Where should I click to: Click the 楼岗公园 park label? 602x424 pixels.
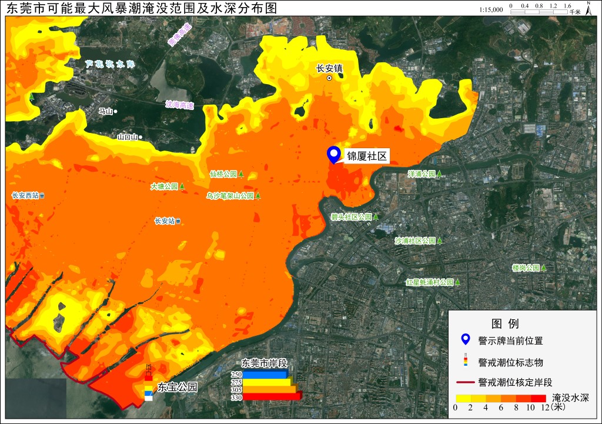click(526, 268)
